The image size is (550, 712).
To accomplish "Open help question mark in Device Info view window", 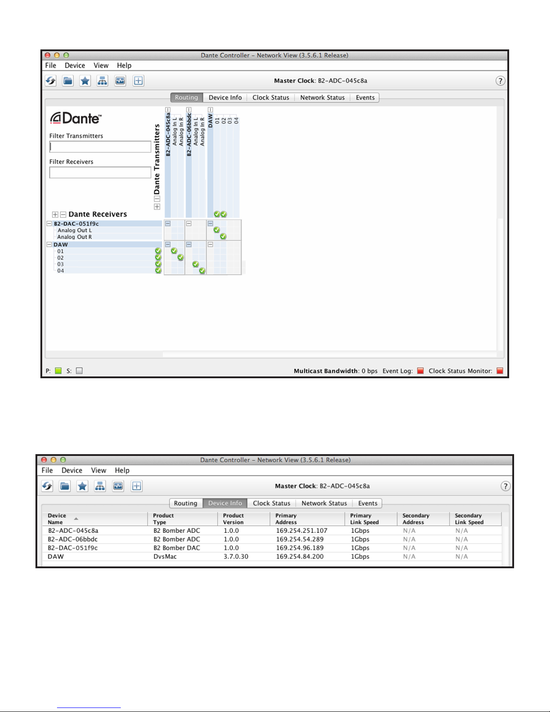I will click(506, 486).
